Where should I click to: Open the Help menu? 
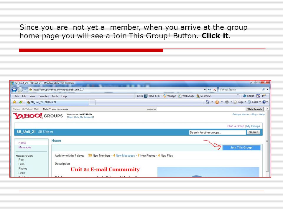point(64,96)
